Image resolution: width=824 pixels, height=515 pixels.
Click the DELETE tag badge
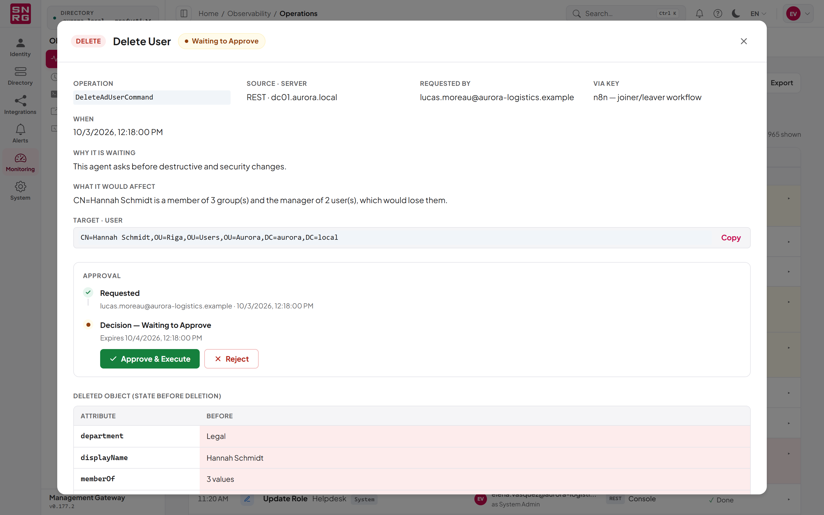[x=88, y=41]
